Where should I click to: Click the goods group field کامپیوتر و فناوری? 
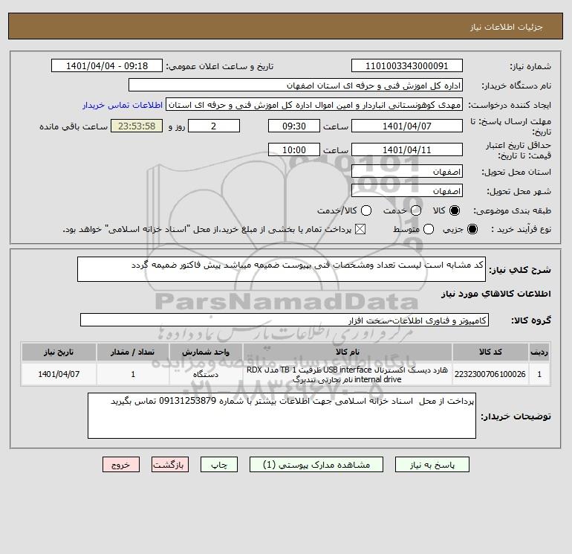(x=285, y=321)
